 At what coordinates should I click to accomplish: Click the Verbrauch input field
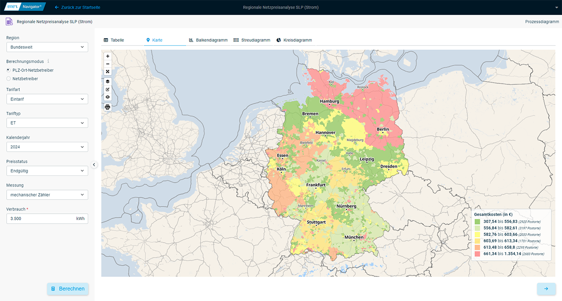click(40, 219)
